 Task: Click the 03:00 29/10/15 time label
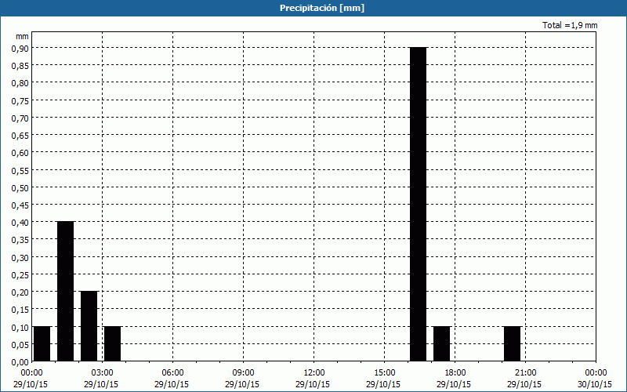101,379
